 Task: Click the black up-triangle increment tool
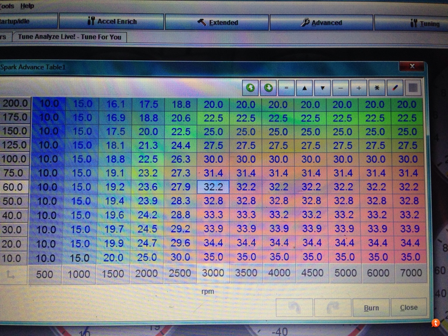304,88
